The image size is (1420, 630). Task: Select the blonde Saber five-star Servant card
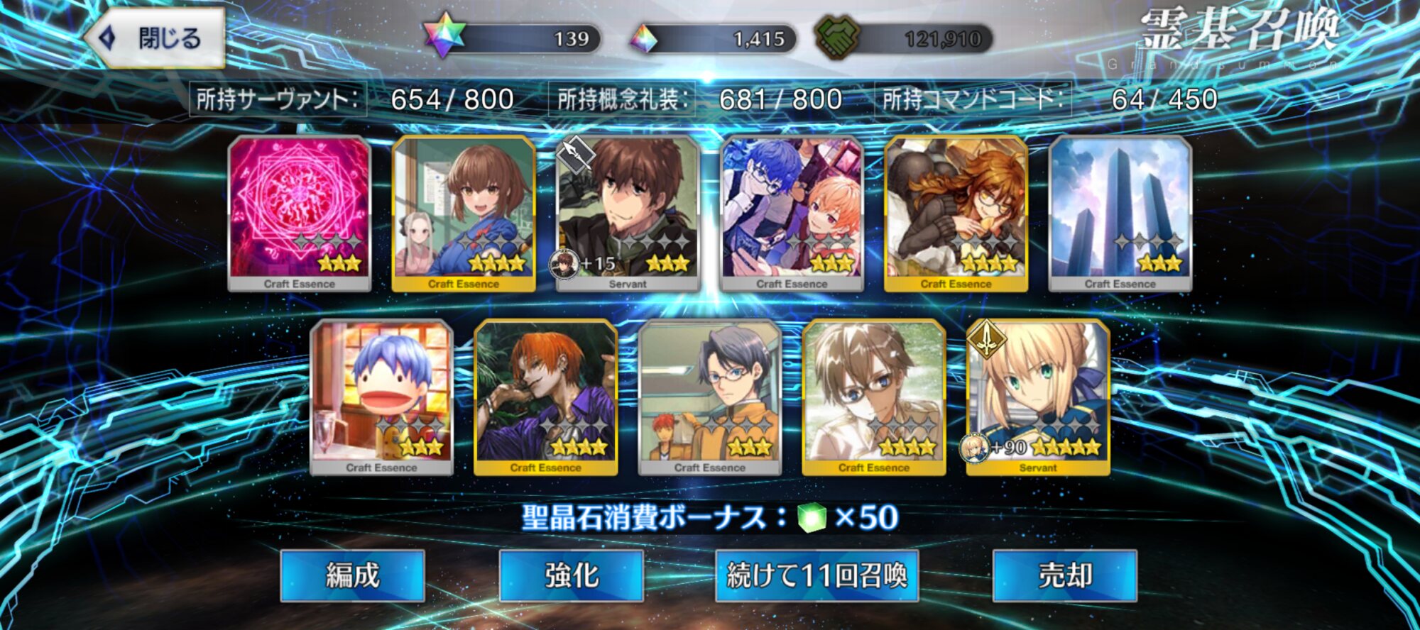[1038, 397]
